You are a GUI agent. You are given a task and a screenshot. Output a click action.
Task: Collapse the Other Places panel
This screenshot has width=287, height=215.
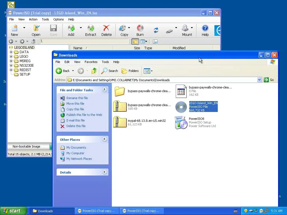coord(104,139)
